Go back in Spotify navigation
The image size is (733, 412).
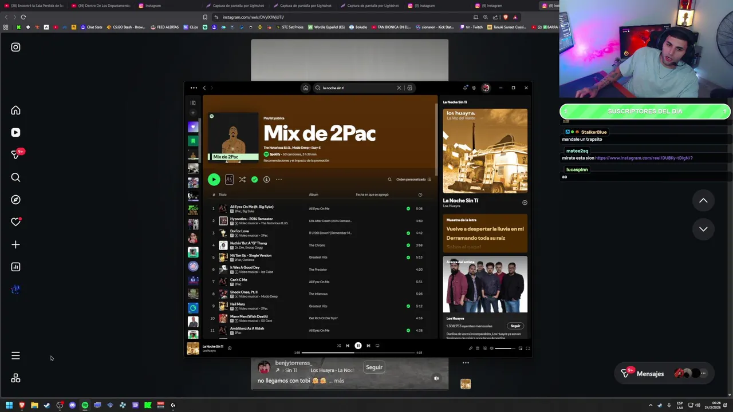204,88
